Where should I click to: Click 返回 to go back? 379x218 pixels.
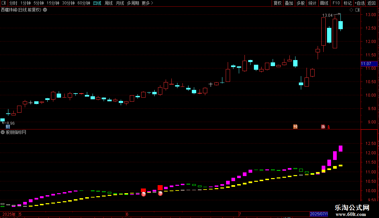click(x=372, y=3)
